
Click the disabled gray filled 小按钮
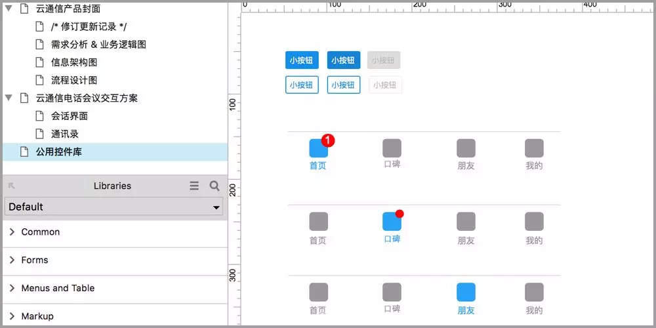[384, 60]
